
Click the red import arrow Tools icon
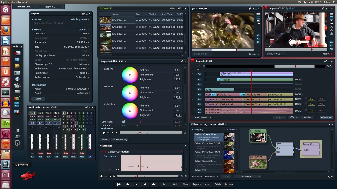click(x=17, y=53)
